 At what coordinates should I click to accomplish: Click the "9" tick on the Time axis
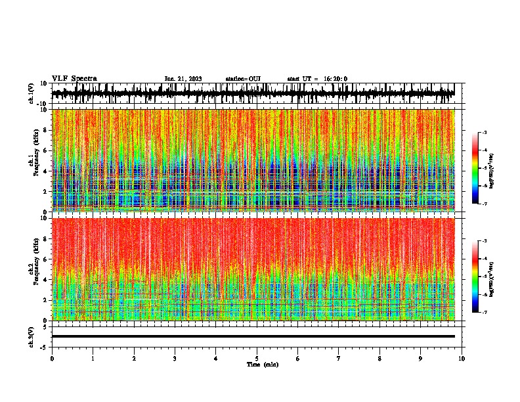pyautogui.click(x=420, y=359)
